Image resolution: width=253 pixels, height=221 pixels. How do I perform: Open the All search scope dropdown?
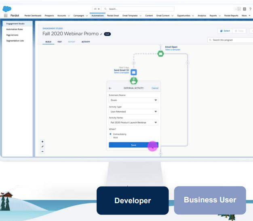point(97,9)
